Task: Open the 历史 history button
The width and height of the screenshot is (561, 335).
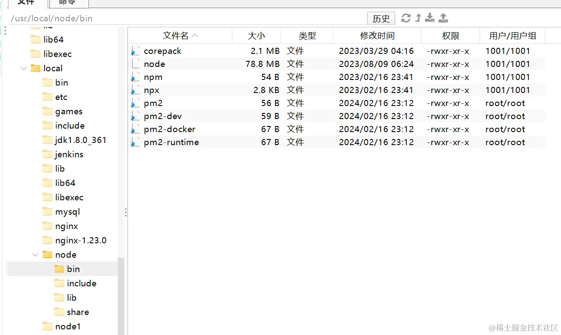Action: (x=381, y=18)
